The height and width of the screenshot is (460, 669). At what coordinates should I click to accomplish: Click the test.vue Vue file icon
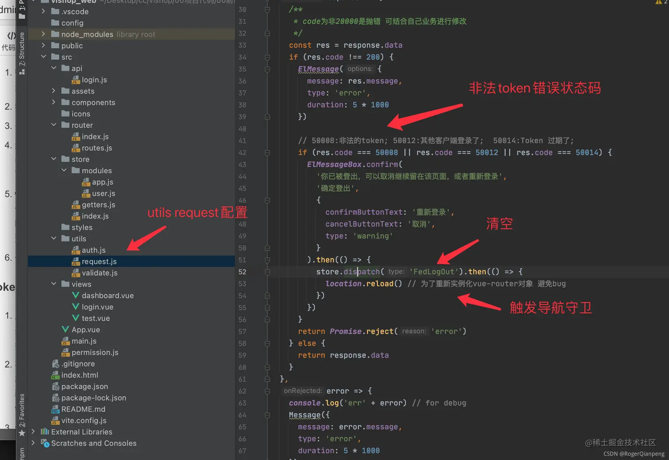(x=76, y=318)
